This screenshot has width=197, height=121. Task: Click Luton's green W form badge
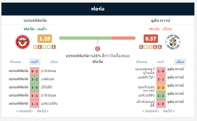coord(146,47)
